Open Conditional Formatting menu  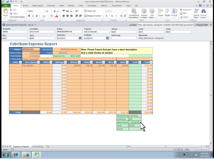(x=134, y=13)
